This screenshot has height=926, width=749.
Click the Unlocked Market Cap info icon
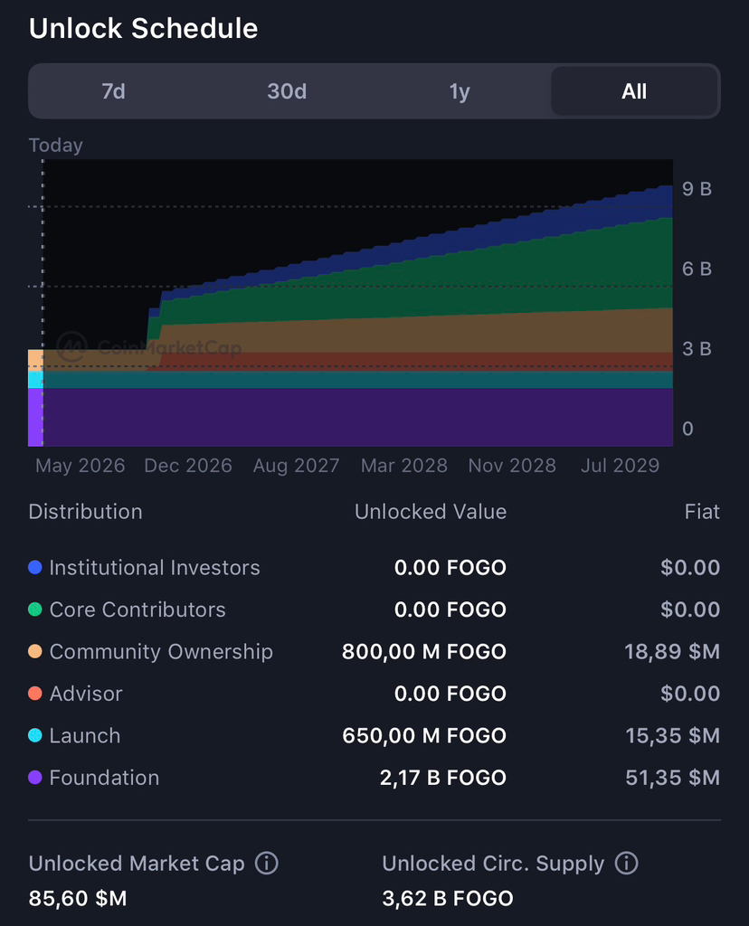266,864
